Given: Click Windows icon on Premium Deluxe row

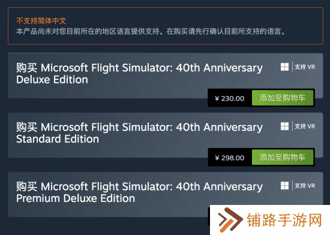Looking at the screenshot, I should tap(284, 186).
